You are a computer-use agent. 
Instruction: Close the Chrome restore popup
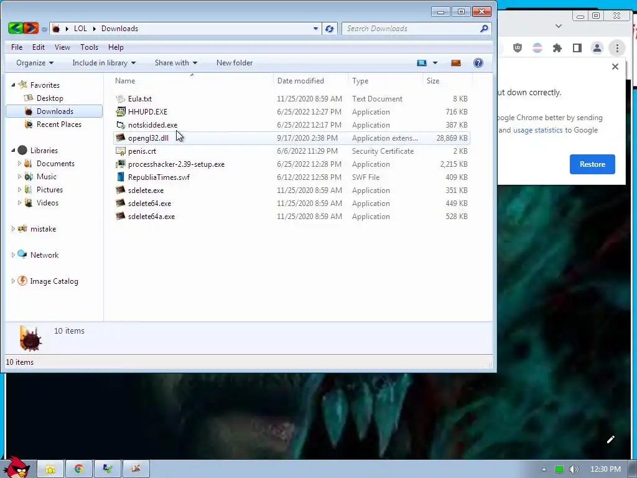tap(615, 67)
